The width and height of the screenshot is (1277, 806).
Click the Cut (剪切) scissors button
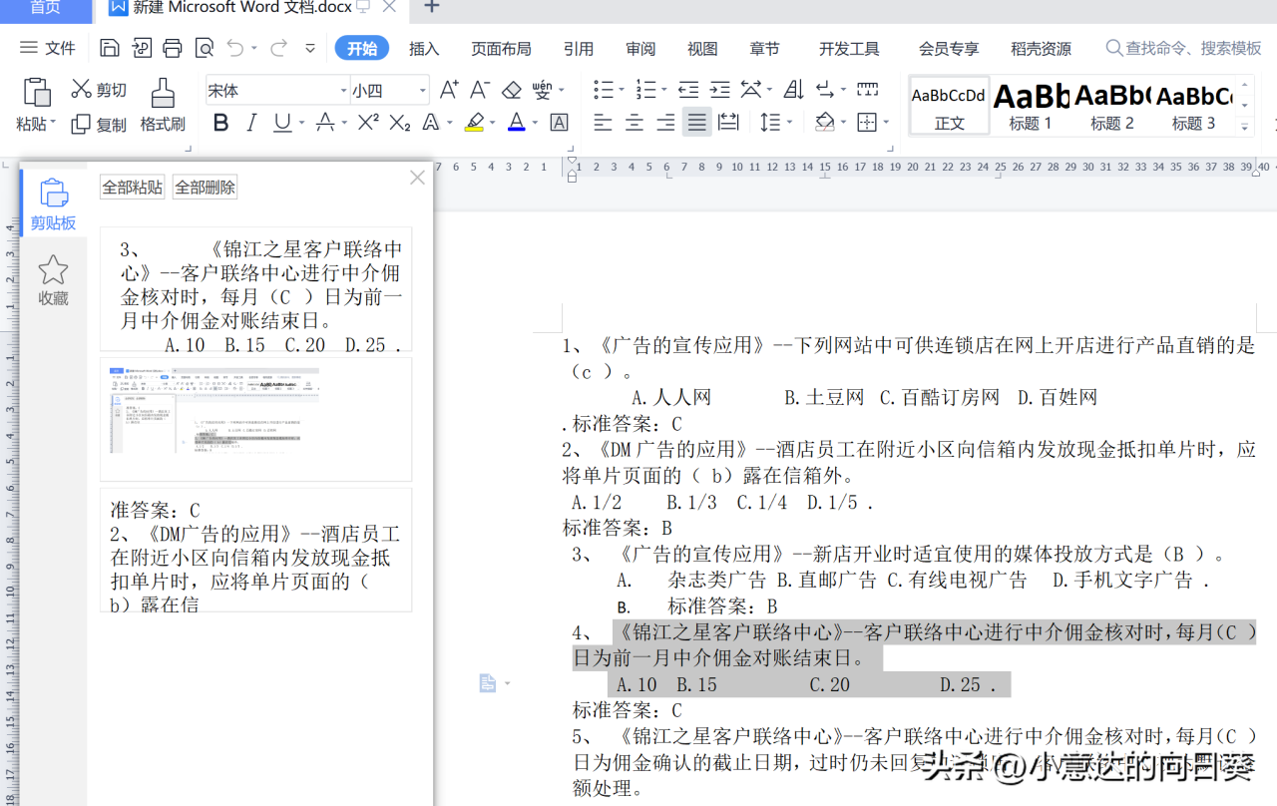tap(99, 90)
